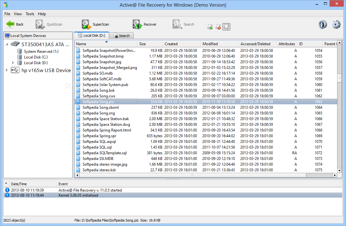The image size is (346, 226).
Task: Click the app icon in the title bar
Action: coord(6,5)
